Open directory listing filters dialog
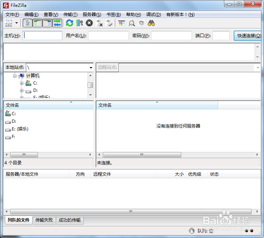The width and height of the screenshot is (264, 238). pyautogui.click(x=121, y=23)
